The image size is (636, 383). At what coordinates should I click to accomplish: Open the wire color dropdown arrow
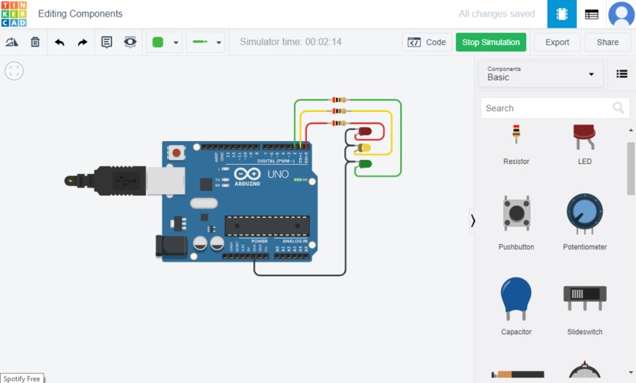point(176,42)
